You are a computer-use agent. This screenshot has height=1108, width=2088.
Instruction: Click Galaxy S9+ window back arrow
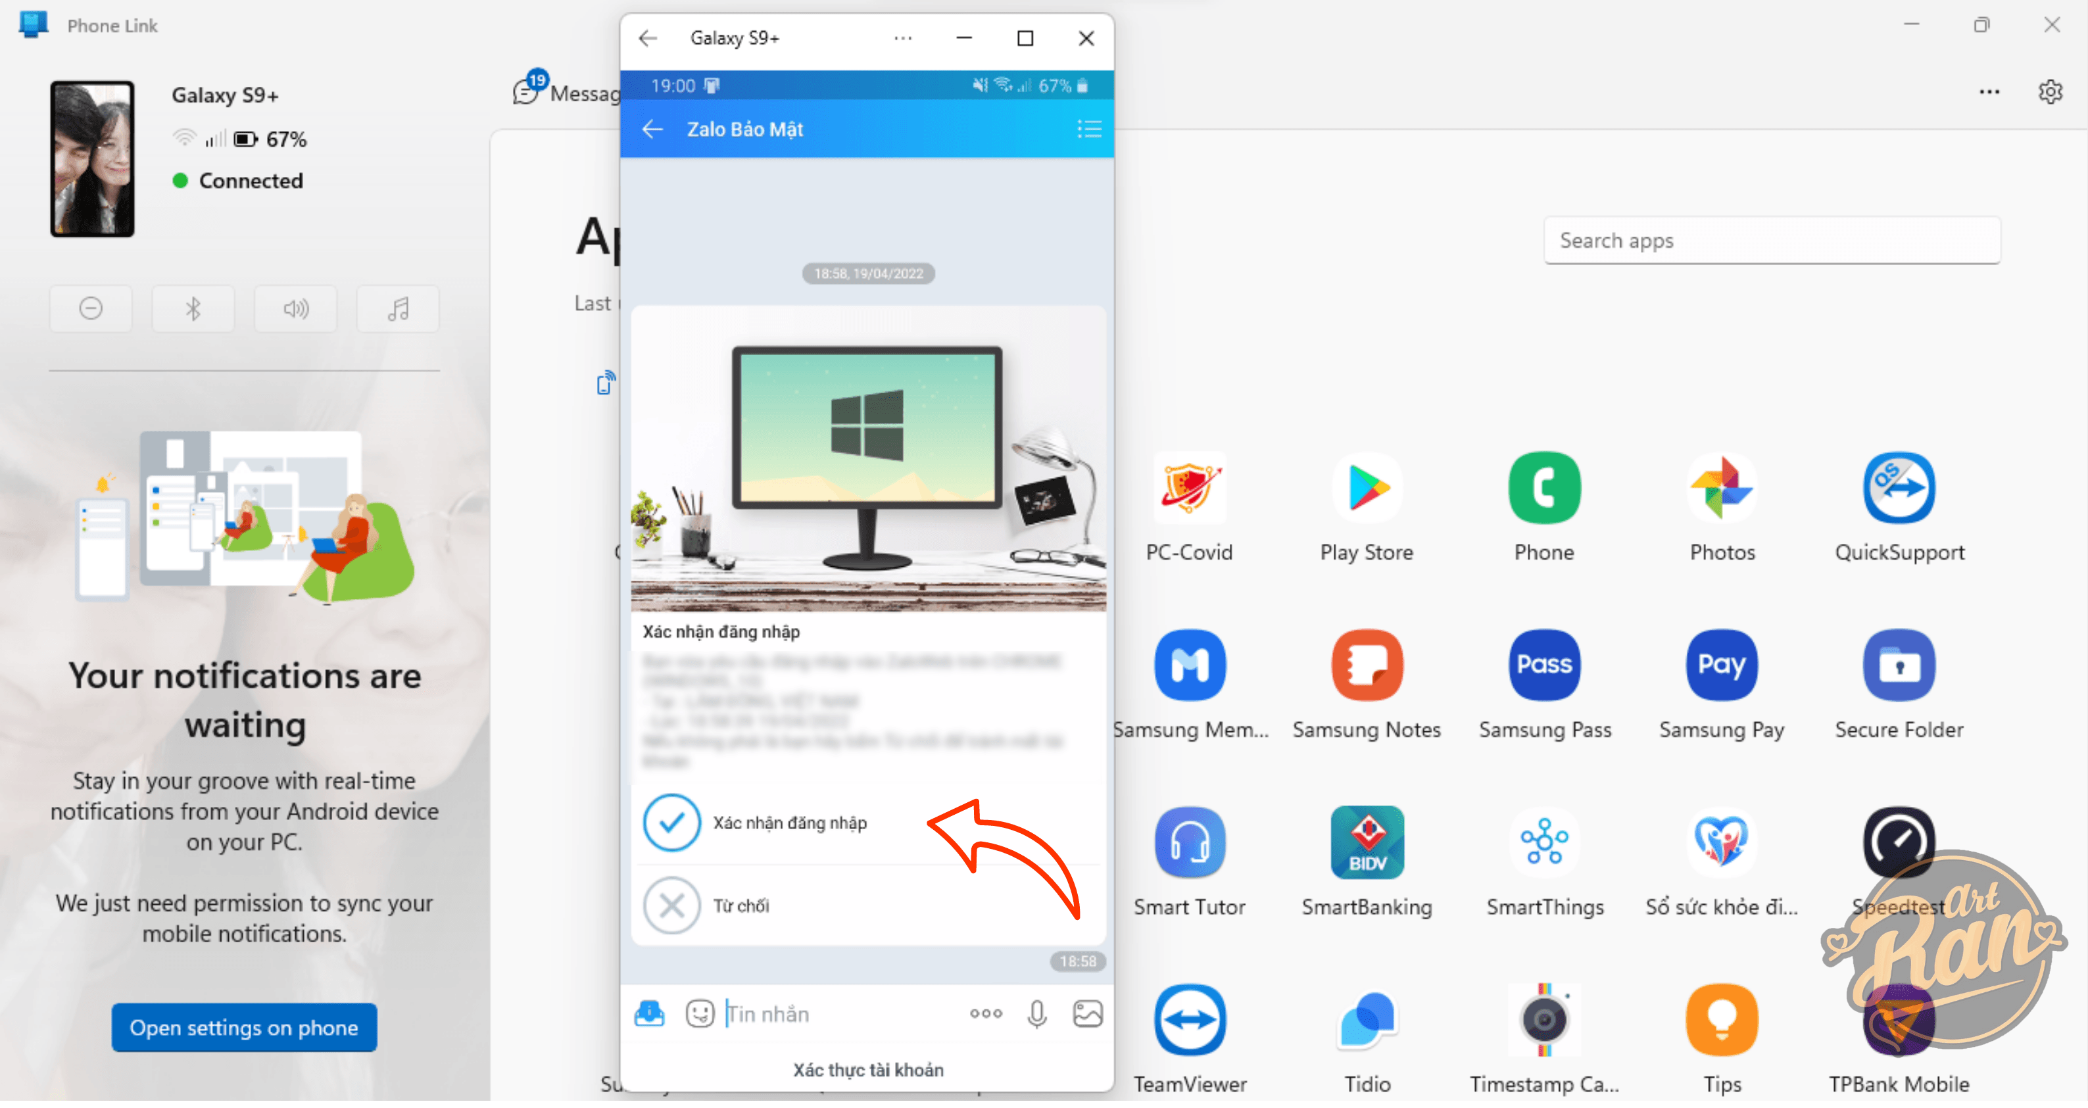647,39
